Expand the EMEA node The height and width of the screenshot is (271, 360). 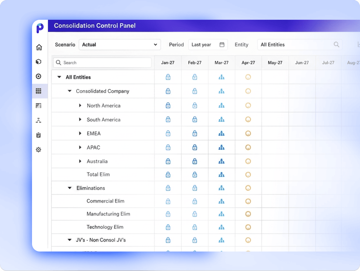[x=80, y=133]
